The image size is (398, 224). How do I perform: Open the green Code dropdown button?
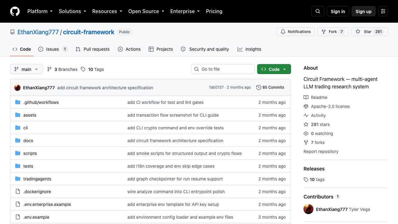(274, 69)
